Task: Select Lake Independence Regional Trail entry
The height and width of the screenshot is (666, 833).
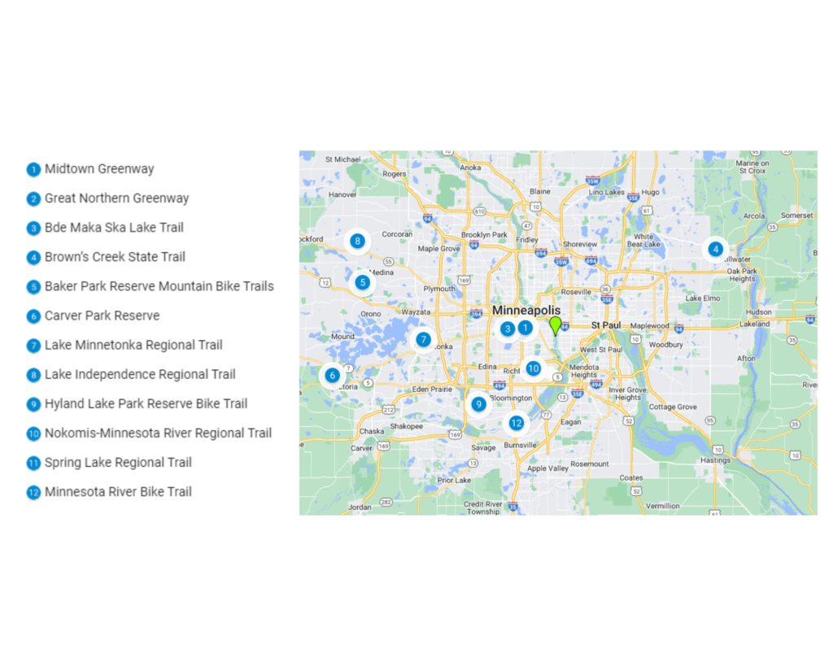Action: (140, 374)
